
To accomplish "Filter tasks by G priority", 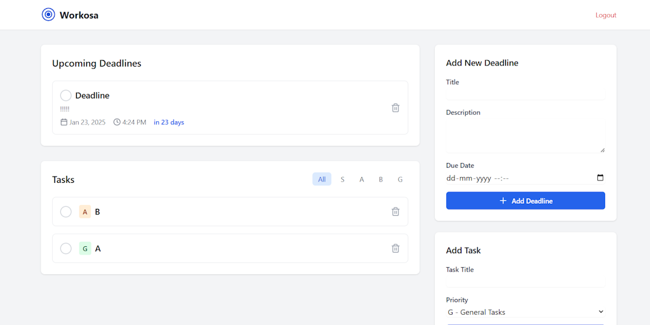I will 400,180.
